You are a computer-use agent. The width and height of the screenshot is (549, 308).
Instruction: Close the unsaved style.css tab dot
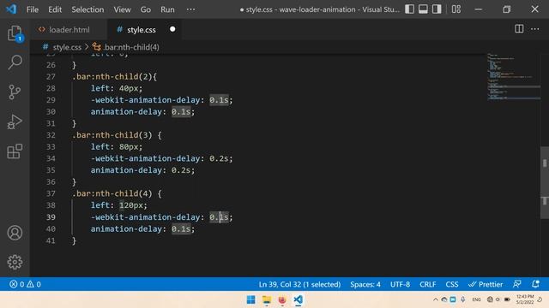(x=172, y=29)
